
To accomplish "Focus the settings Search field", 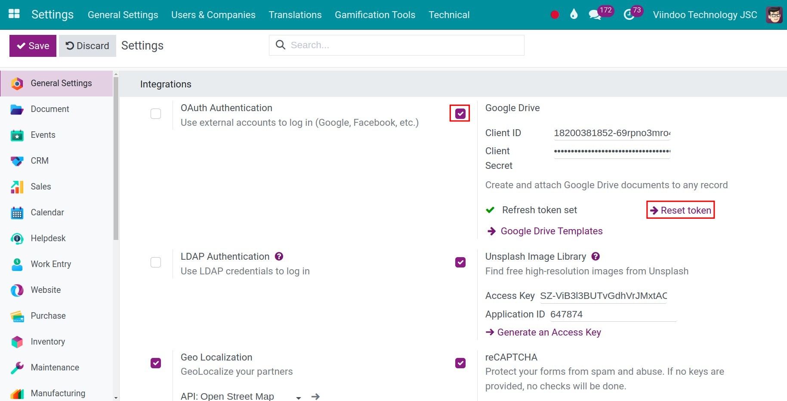I will click(396, 45).
